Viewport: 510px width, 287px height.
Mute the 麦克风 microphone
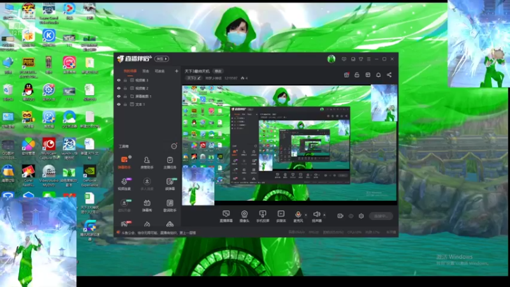click(x=298, y=214)
